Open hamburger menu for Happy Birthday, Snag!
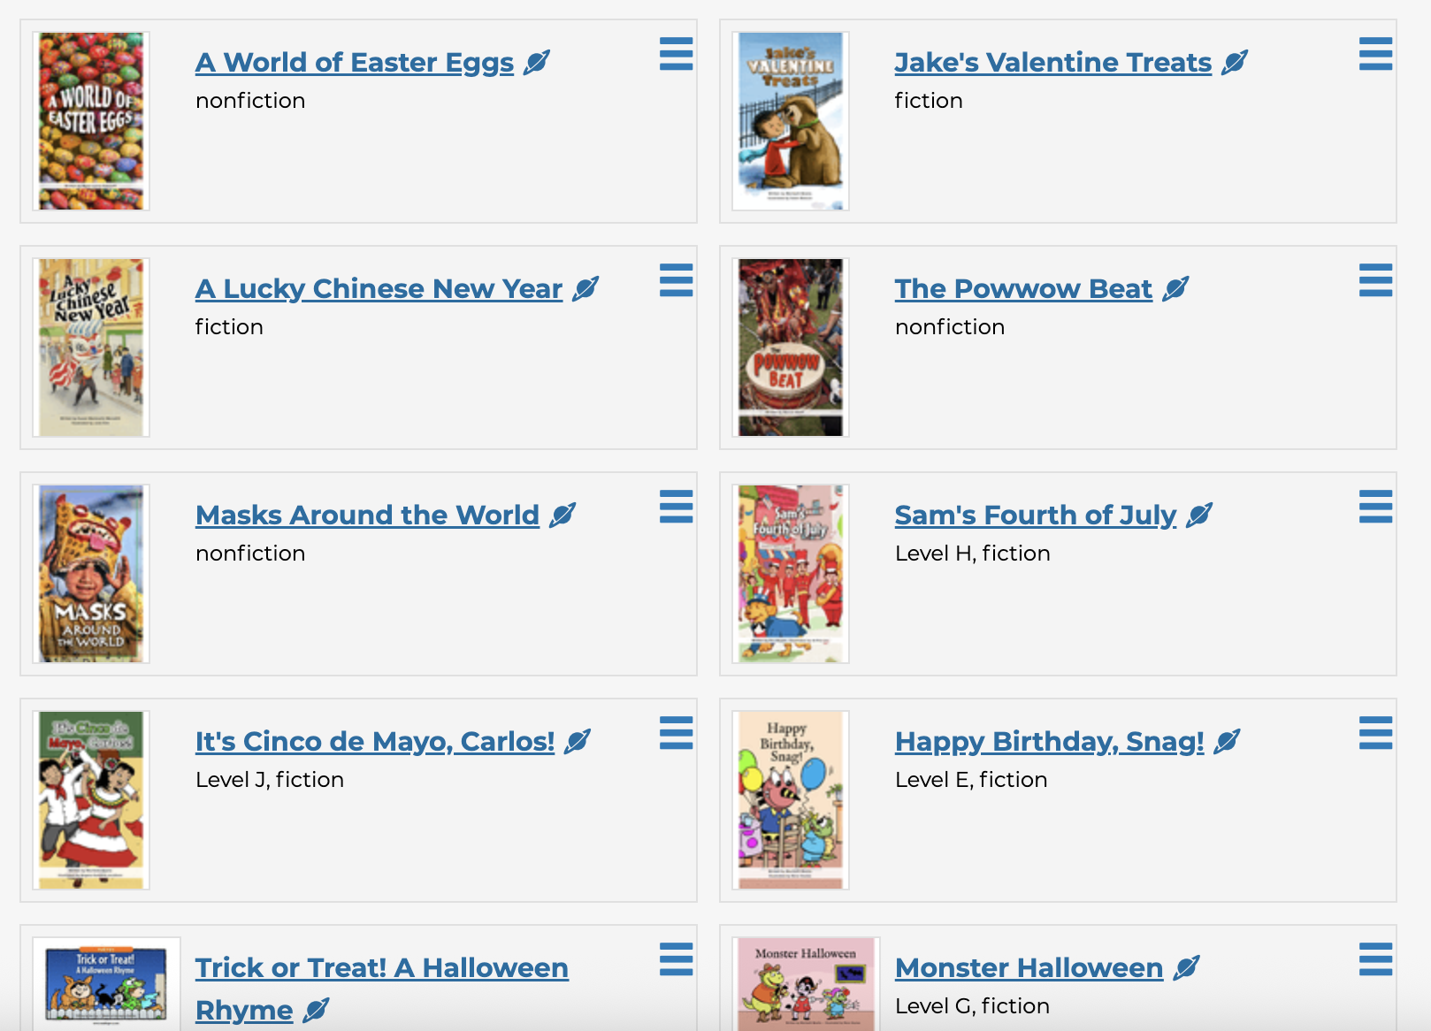The height and width of the screenshot is (1031, 1431). tap(1375, 733)
